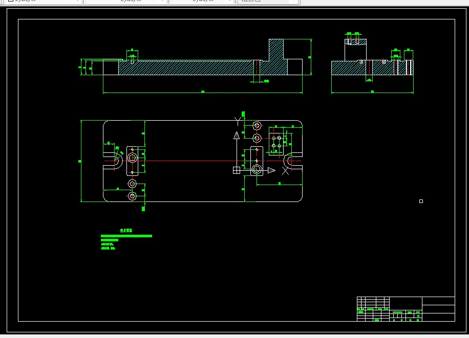This screenshot has height=338, width=469.
Task: Select the lowest hole circle on the plate's left side
Action: click(x=132, y=196)
